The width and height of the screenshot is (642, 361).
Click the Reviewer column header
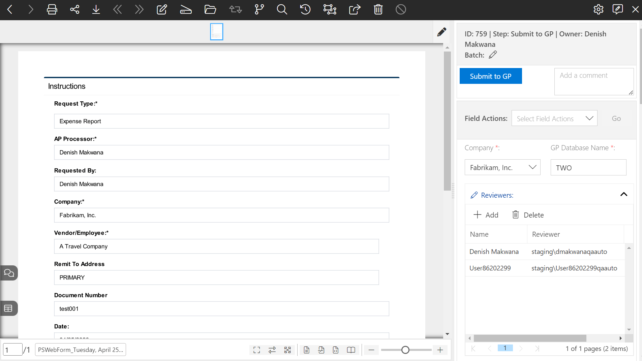coord(576,234)
